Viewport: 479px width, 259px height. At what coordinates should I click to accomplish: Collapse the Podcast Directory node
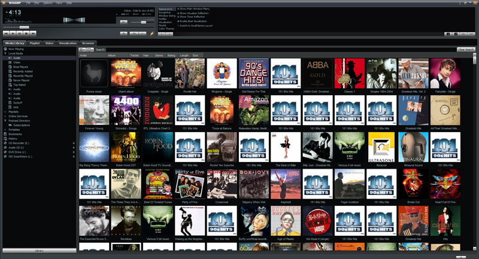tap(5, 121)
